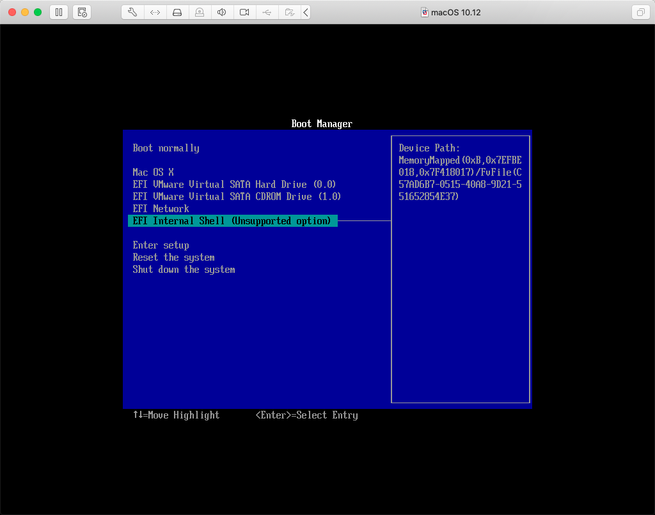Minimize the VM window with yellow button
Image resolution: width=655 pixels, height=515 pixels.
[25, 12]
